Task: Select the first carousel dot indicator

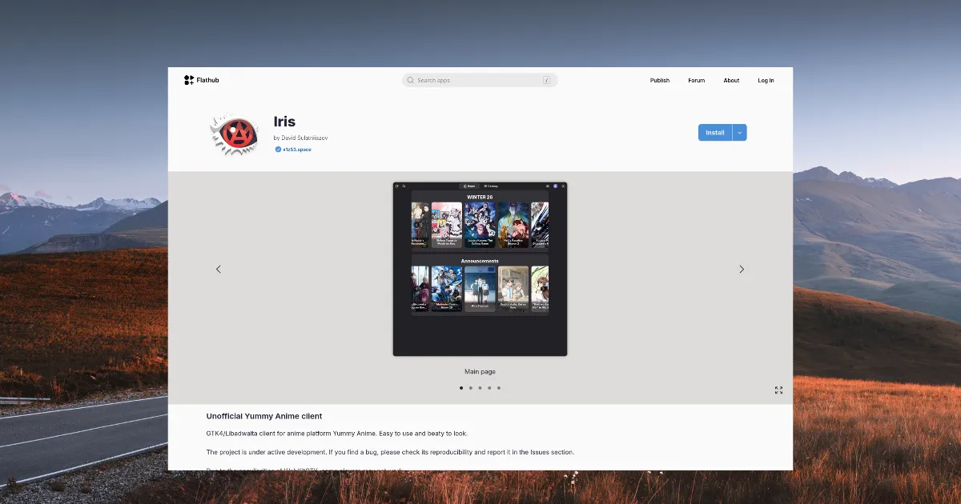Action: 461,388
